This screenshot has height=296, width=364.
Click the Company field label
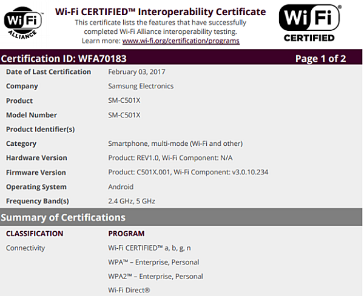[x=22, y=87]
